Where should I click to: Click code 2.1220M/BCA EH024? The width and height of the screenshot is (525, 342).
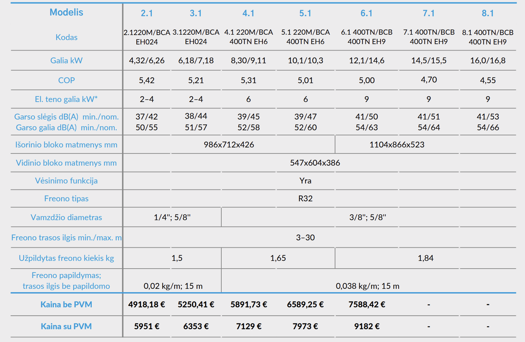pyautogui.click(x=147, y=37)
